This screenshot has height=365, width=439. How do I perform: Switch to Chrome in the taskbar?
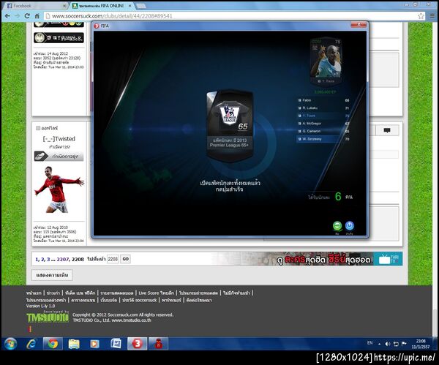(53, 344)
